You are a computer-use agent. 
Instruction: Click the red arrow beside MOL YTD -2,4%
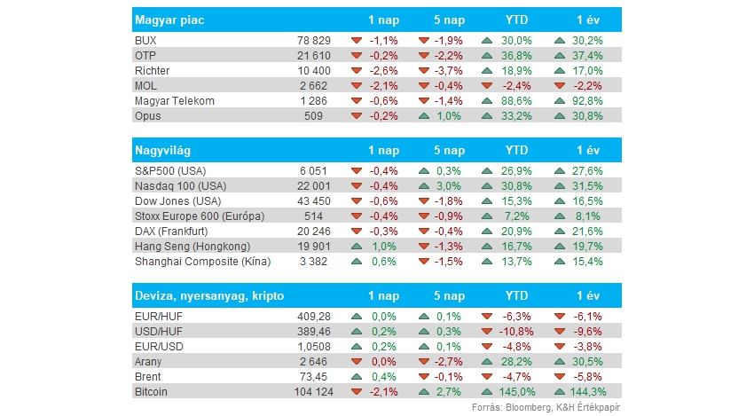point(487,86)
